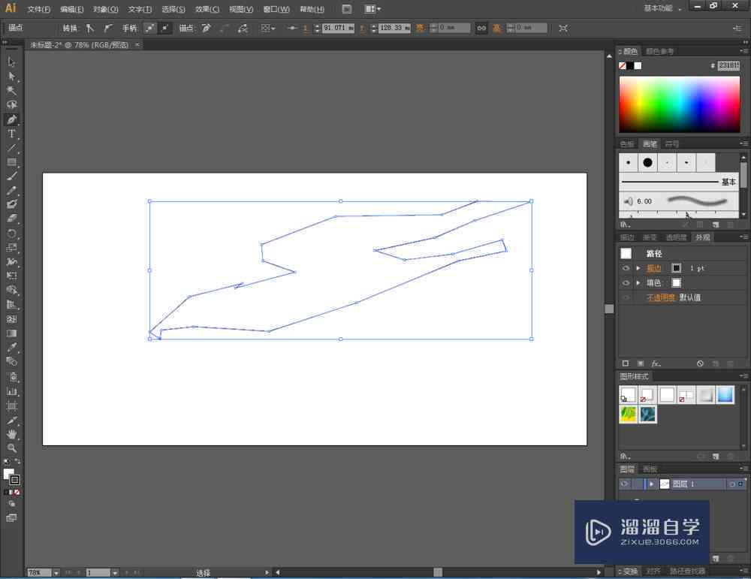This screenshot has height=579, width=751.
Task: Select the Column Graph tool
Action: tap(11, 391)
